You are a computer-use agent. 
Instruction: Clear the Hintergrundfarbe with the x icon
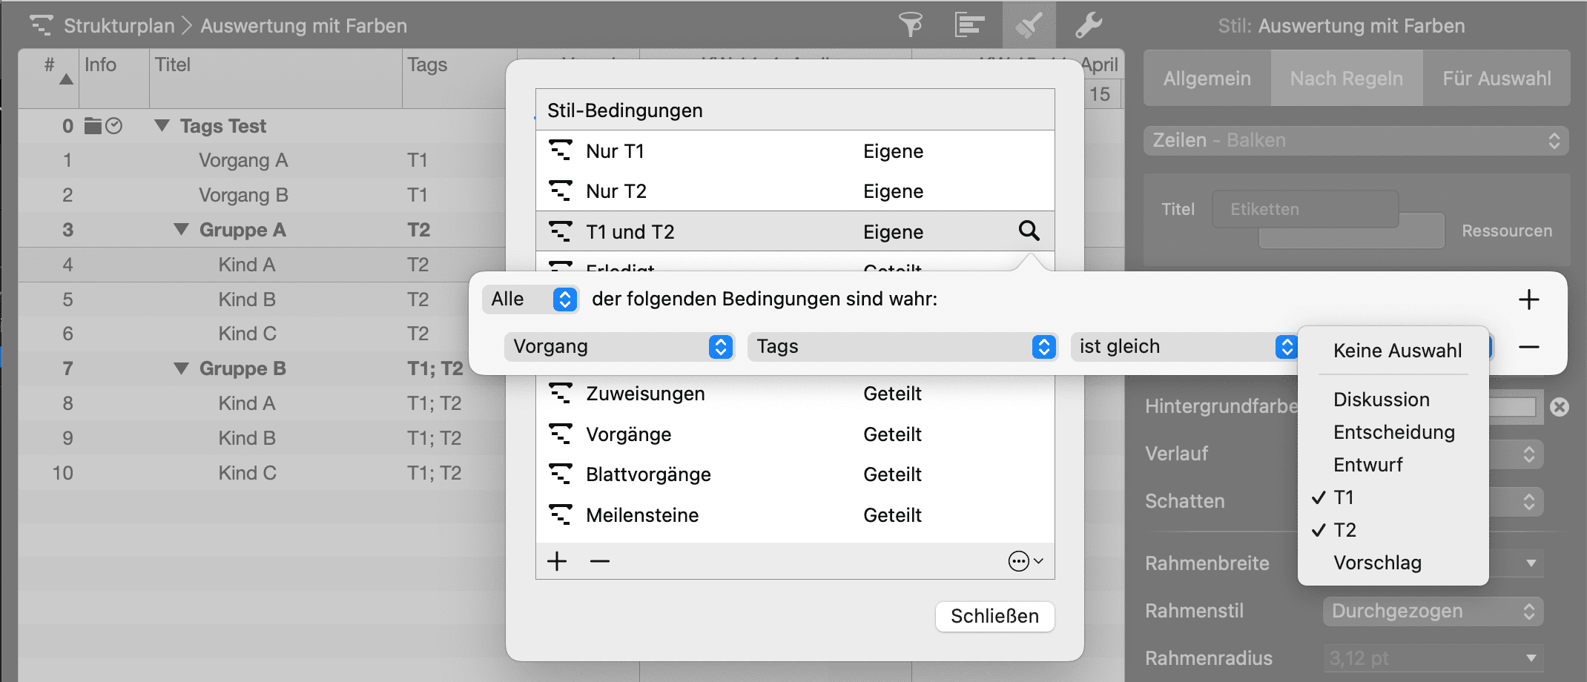pos(1560,406)
